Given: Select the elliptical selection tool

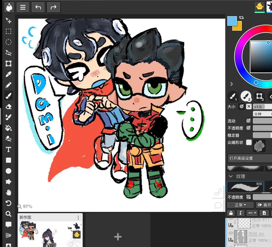Looking at the screenshot, I should point(8,42).
